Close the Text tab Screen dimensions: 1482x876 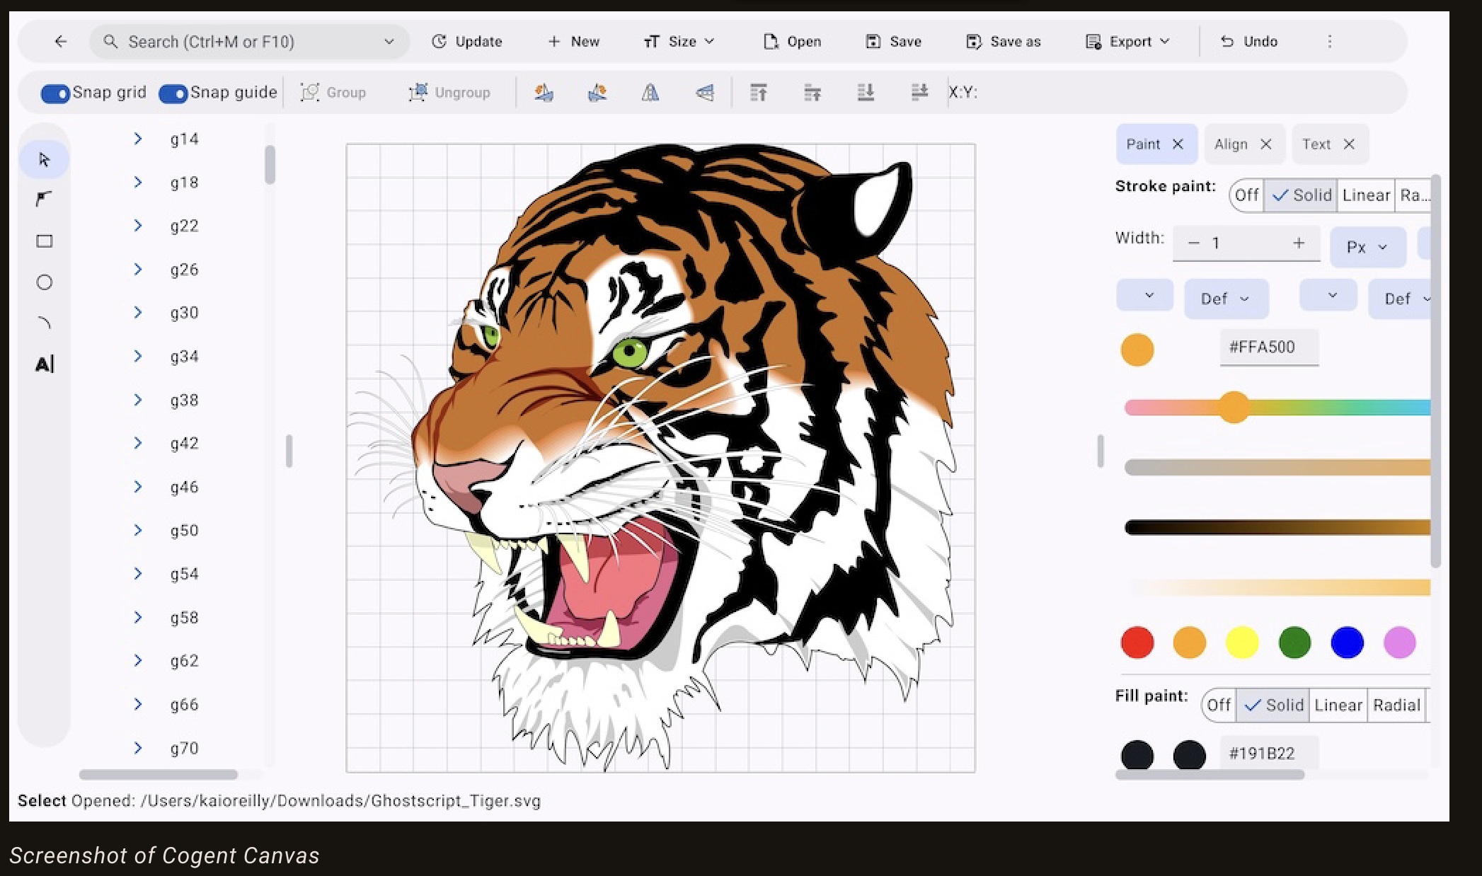tap(1349, 144)
